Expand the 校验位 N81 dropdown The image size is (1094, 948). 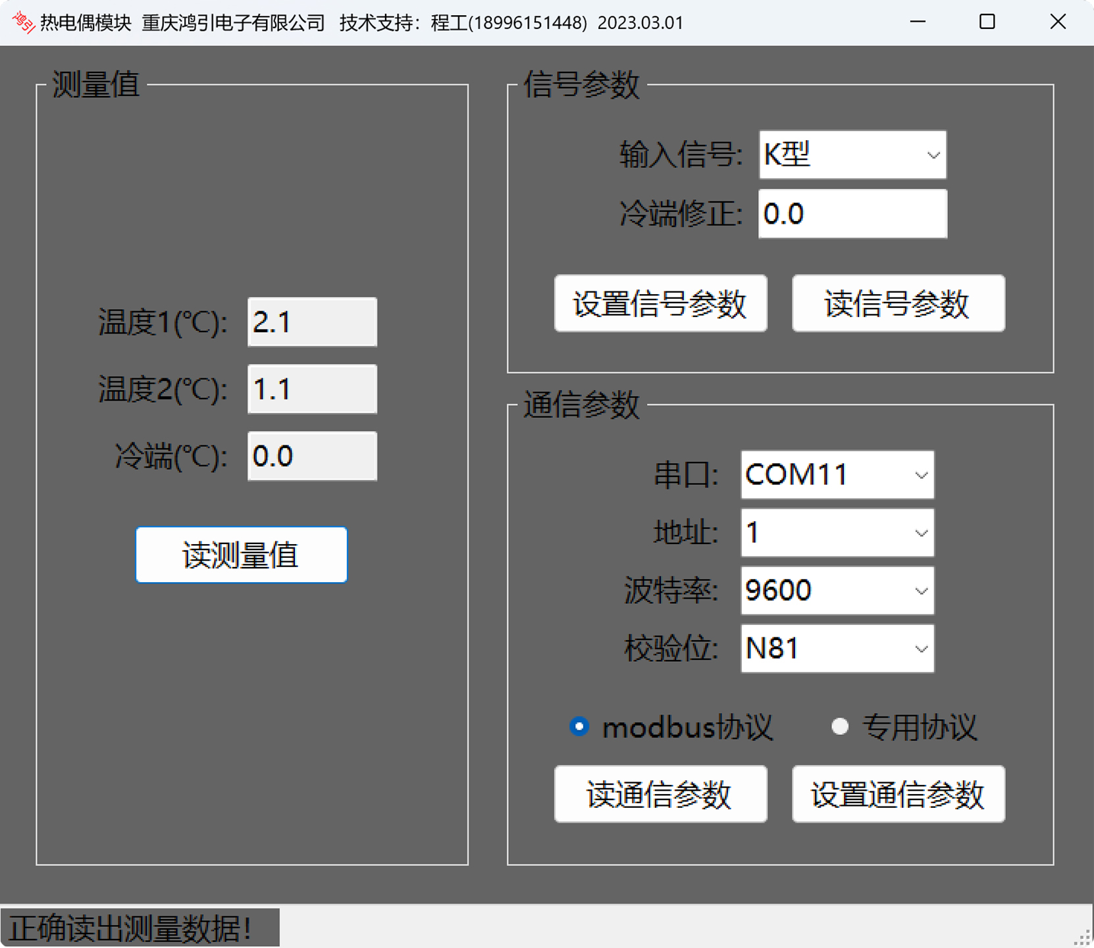pos(837,648)
